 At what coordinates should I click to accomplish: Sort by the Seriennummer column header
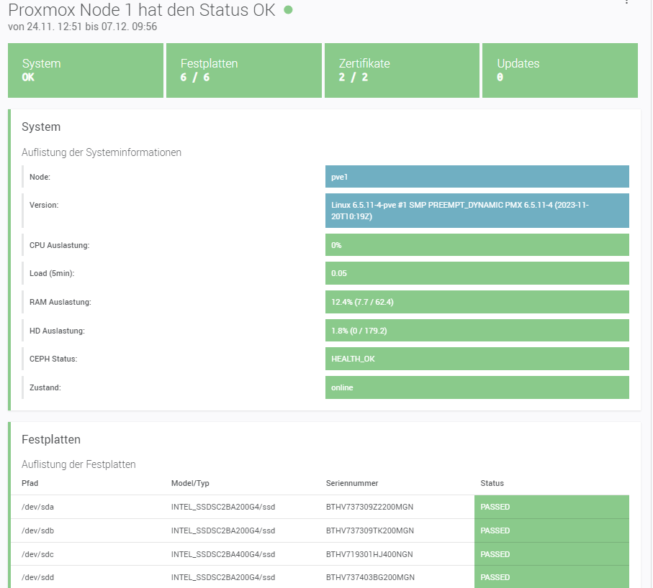tap(352, 483)
